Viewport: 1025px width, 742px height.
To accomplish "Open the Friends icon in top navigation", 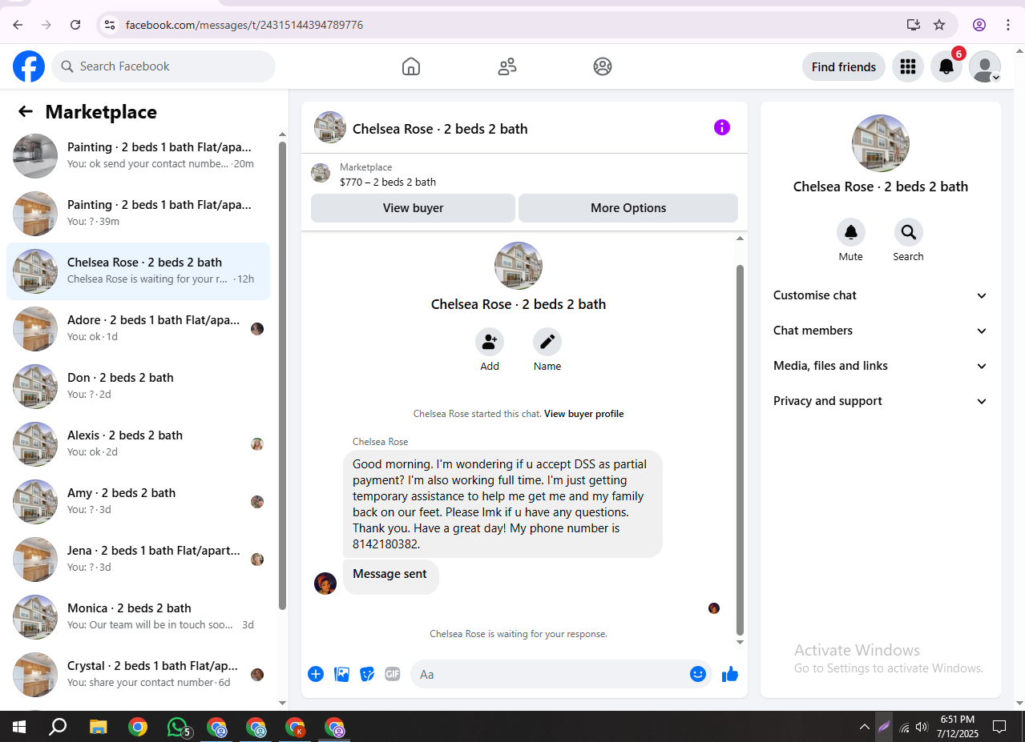I will pos(507,66).
